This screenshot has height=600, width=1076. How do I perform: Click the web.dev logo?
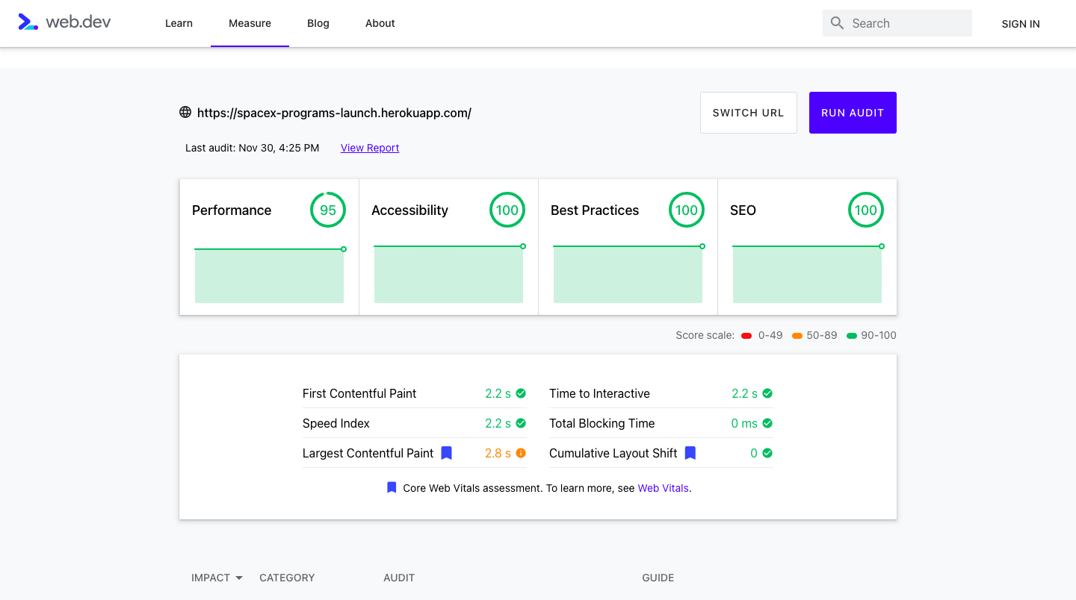tap(64, 22)
